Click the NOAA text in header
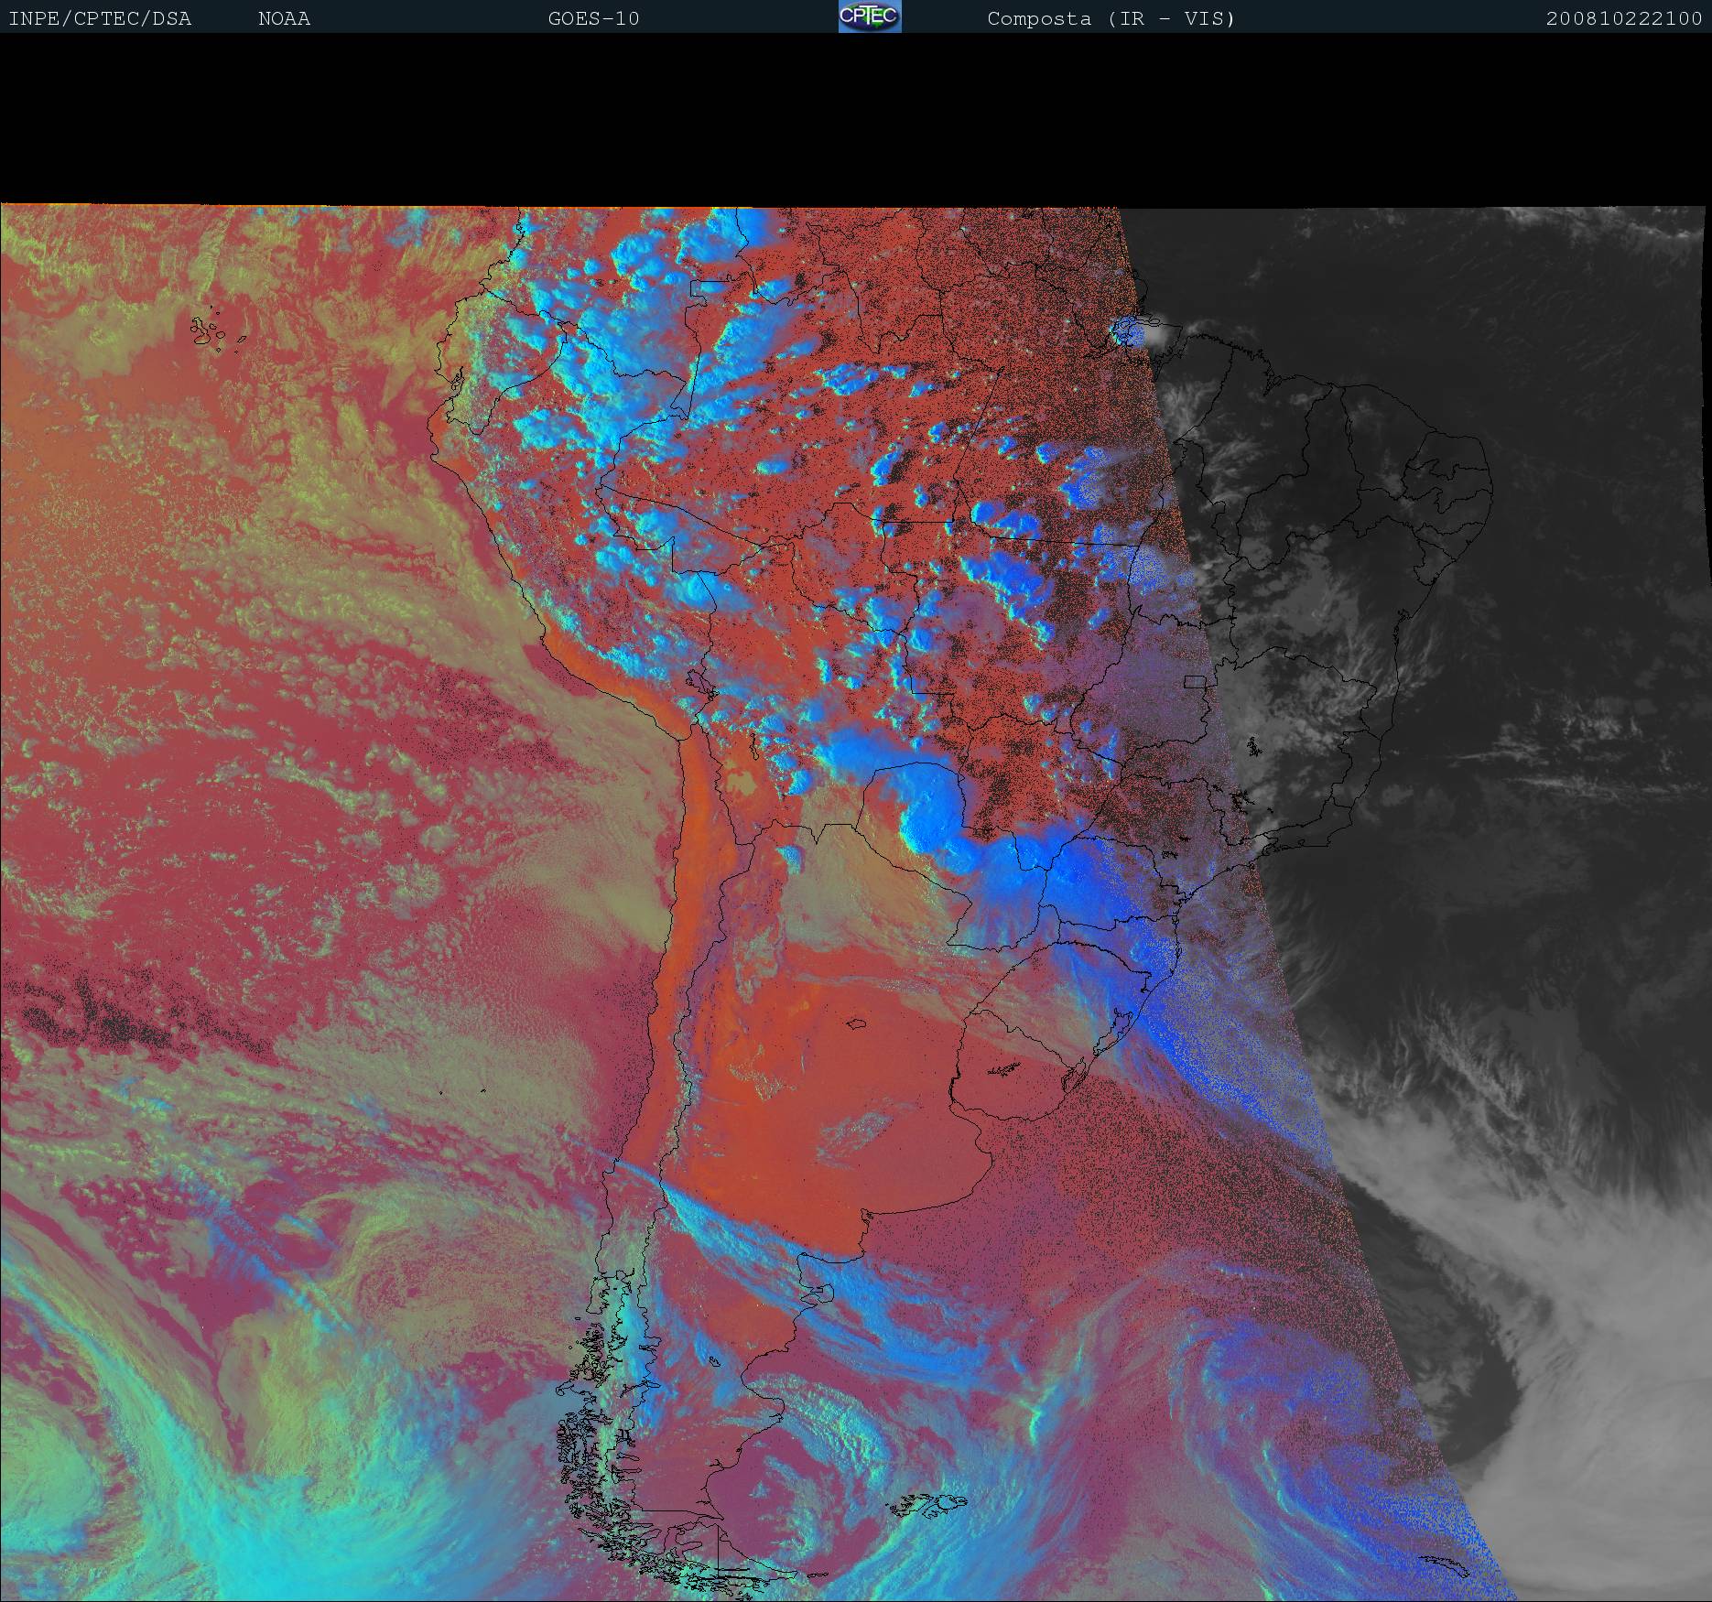The image size is (1712, 1602). pos(284,18)
